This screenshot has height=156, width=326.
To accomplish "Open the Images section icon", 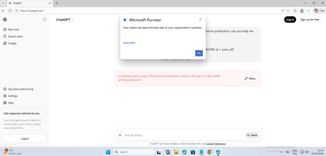I will 5,43.
